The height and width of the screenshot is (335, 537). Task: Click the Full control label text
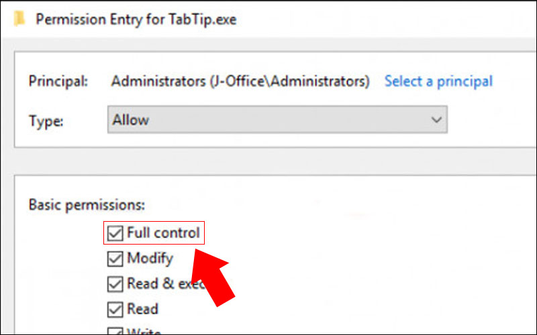pyautogui.click(x=163, y=232)
